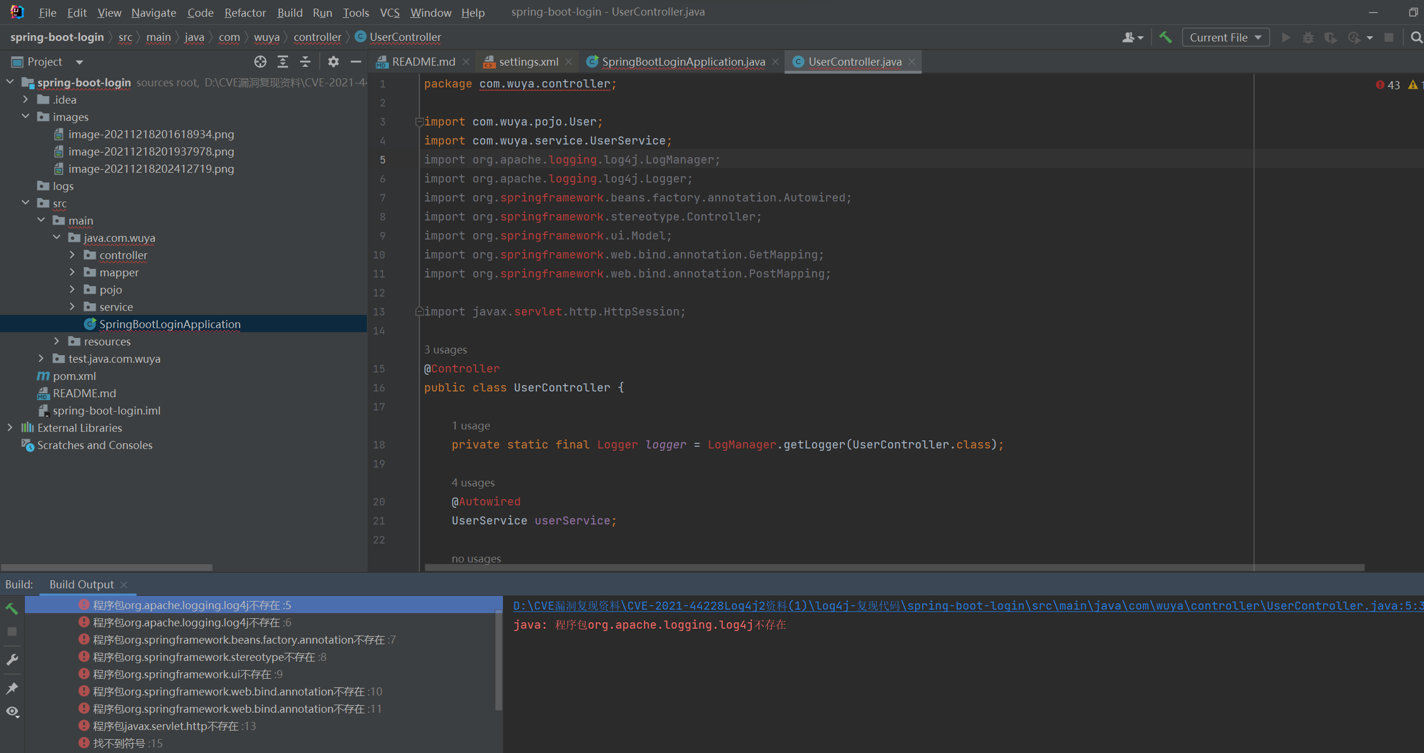The height and width of the screenshot is (753, 1424).
Task: Select error 程序包javax.servlet.http不存在 :13
Action: [175, 727]
